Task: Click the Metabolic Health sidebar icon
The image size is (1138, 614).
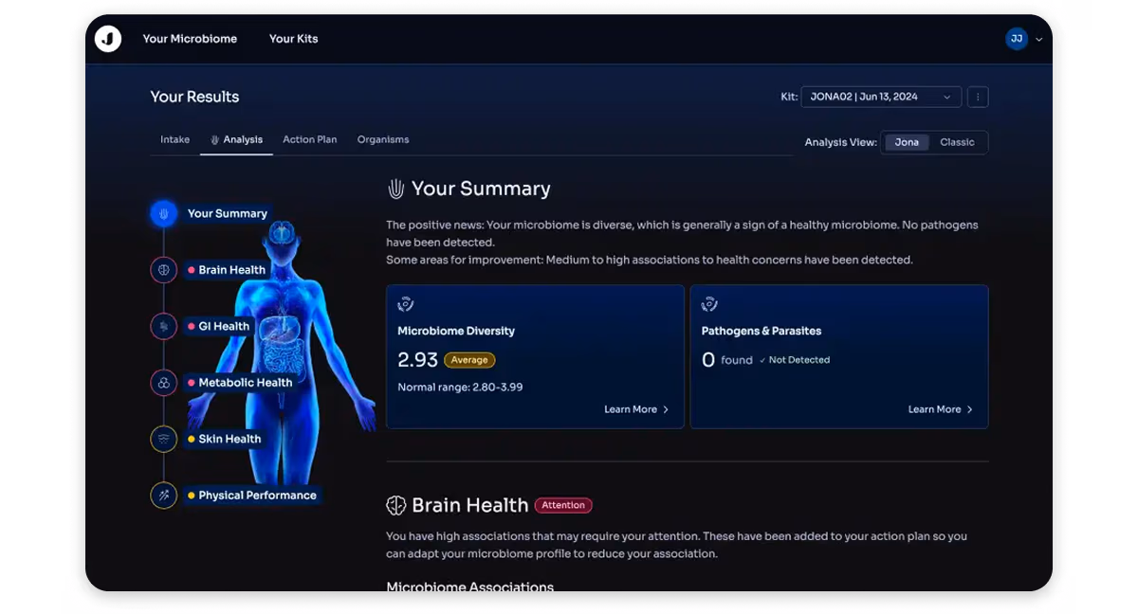Action: point(164,383)
